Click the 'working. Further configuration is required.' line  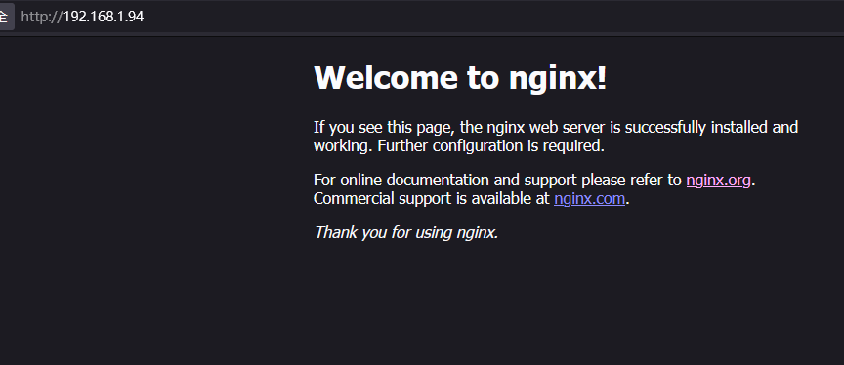458,145
